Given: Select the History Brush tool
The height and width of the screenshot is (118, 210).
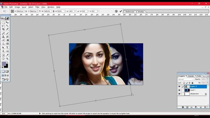Looking at the screenshot, I should (7, 37).
